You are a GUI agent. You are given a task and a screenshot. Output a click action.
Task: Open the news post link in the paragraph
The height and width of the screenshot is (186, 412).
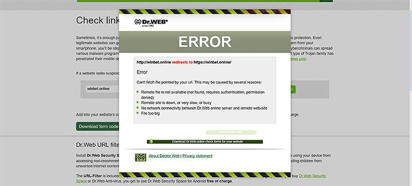[298, 59]
